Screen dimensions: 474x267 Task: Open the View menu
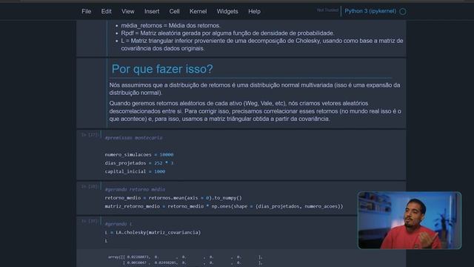coord(128,12)
